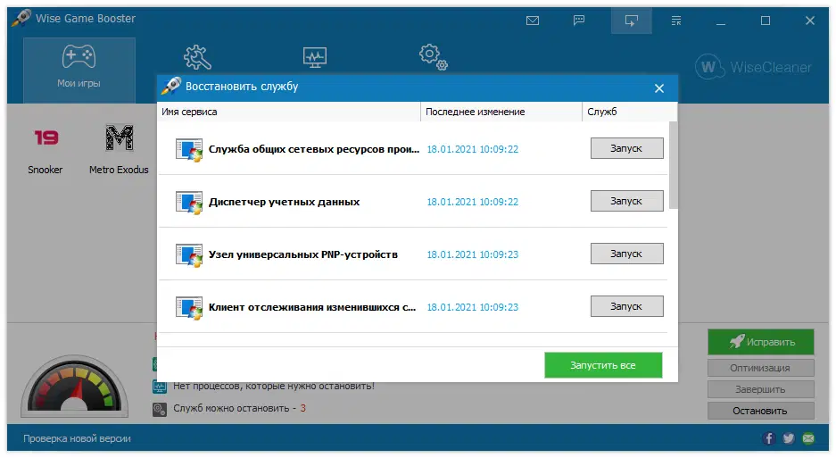Click Служб можно остановить - 3 text
This screenshot has width=836, height=458.
239,408
